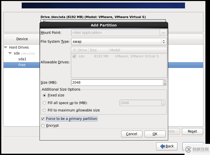Select the sda1 partition row
210x155 pixels.
22,59
